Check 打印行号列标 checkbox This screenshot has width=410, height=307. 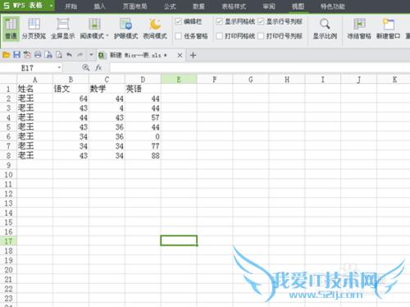[x=261, y=36]
